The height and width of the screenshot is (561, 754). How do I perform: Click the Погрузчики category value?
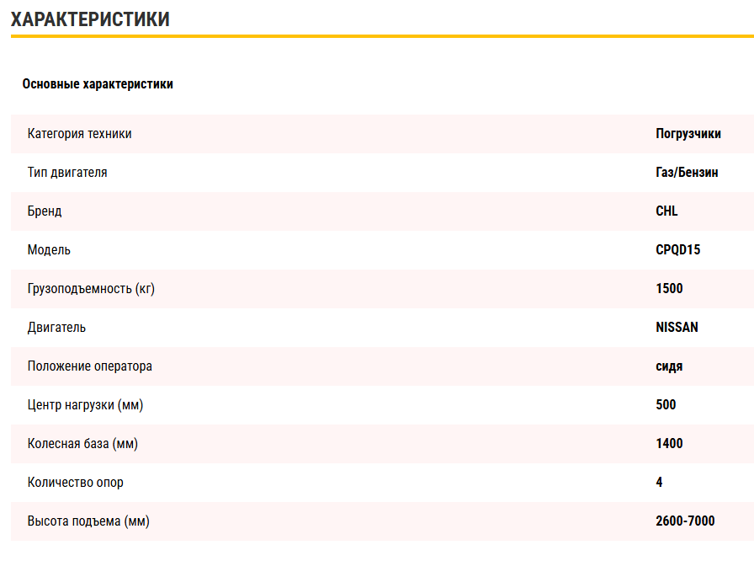tap(688, 134)
